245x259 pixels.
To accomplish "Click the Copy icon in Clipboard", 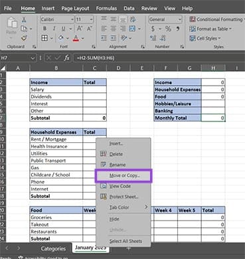I will 24,29.
